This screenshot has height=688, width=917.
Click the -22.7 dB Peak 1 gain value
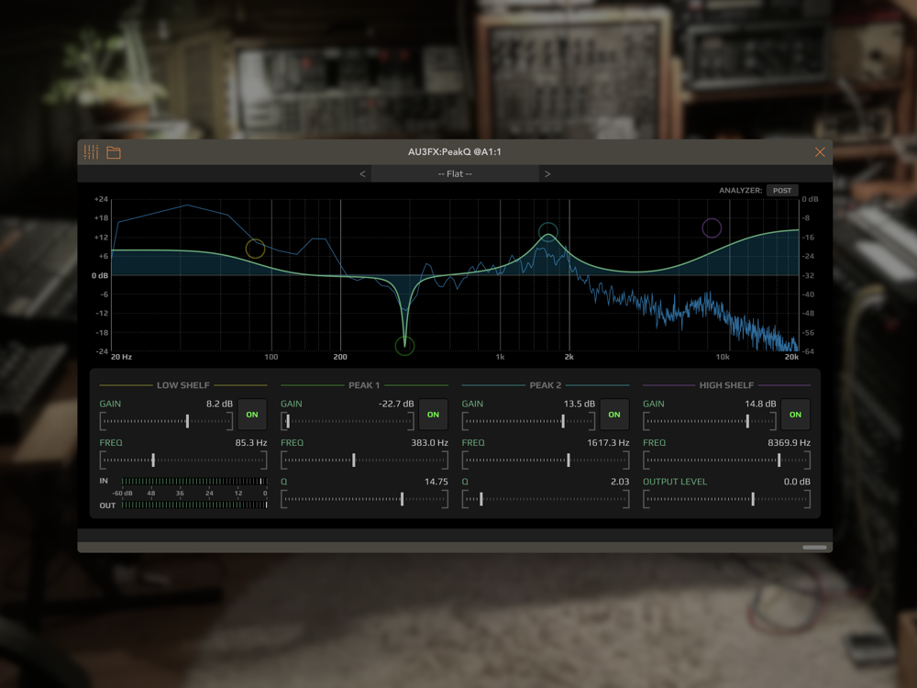click(396, 404)
